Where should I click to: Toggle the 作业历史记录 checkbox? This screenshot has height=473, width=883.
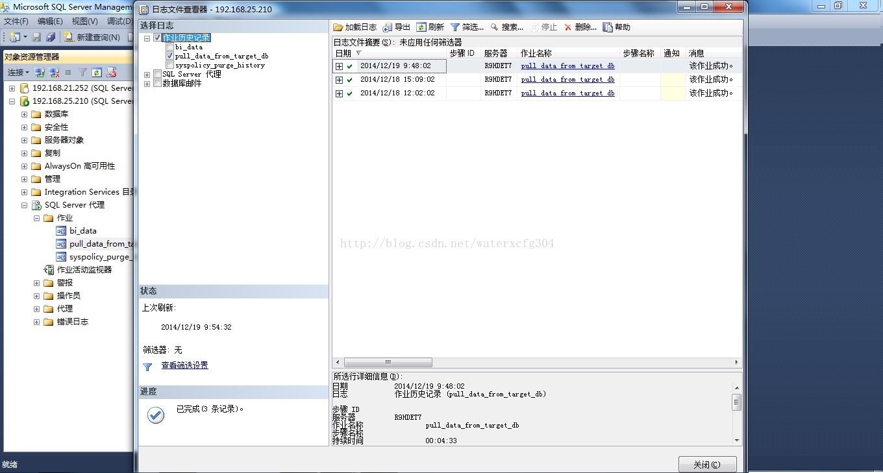(x=156, y=38)
